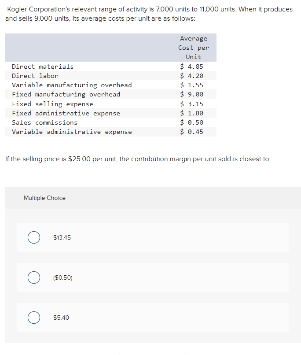Image resolution: width=301 pixels, height=355 pixels.
Task: Click the Direct labor row label
Action: (x=35, y=76)
